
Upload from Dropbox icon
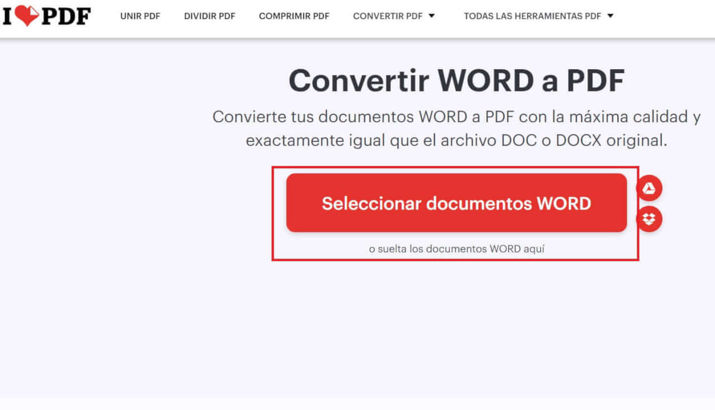[649, 219]
